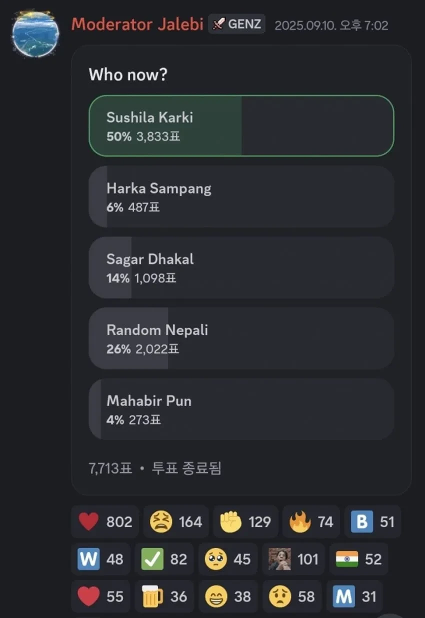Toggle the letter W reaction
Viewport: 425px width, 618px height.
point(100,559)
